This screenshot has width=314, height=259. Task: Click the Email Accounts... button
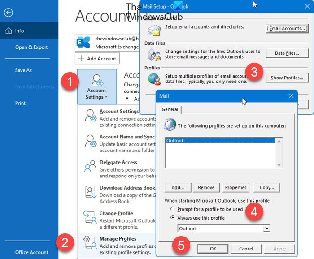[287, 28]
